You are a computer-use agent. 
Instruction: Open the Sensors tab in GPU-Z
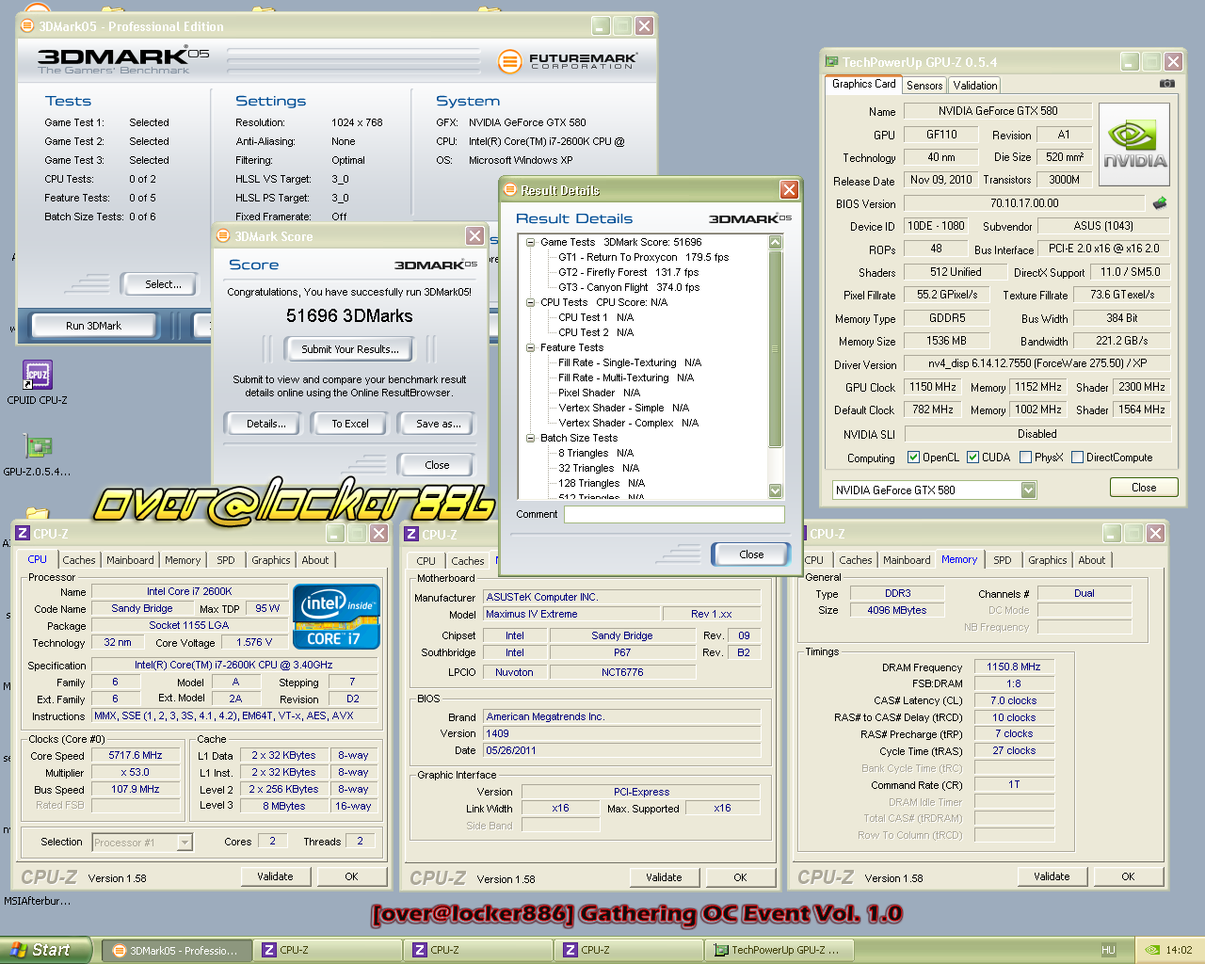coord(924,85)
